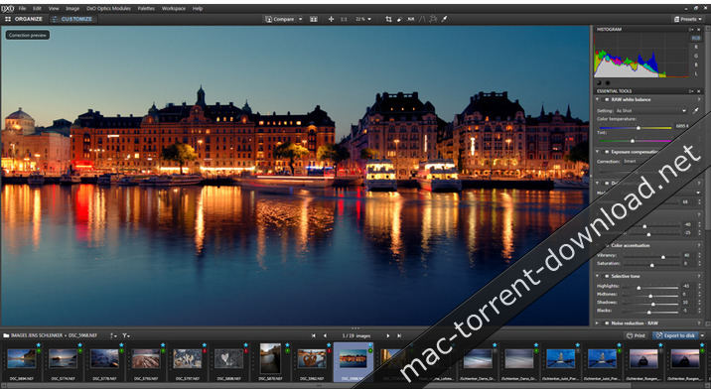Go to the next image
This screenshot has width=711, height=389.
(x=387, y=336)
